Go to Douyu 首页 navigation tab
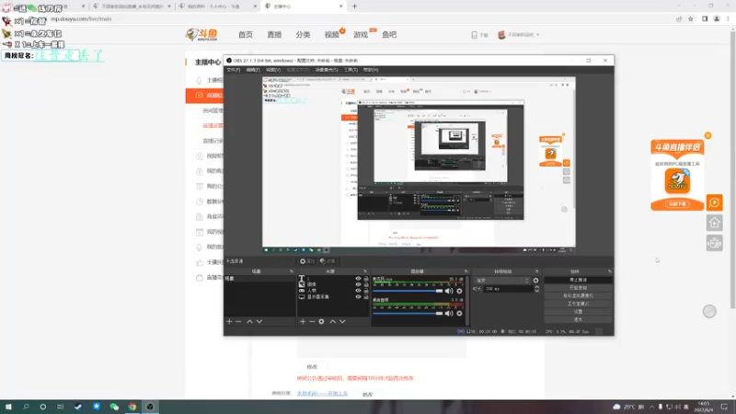Image resolution: width=736 pixels, height=414 pixels. (246, 35)
